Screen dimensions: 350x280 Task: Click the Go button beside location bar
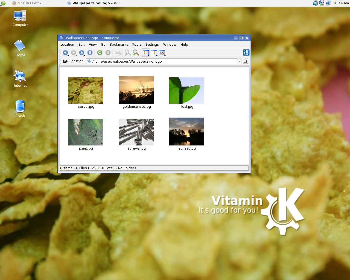246,61
